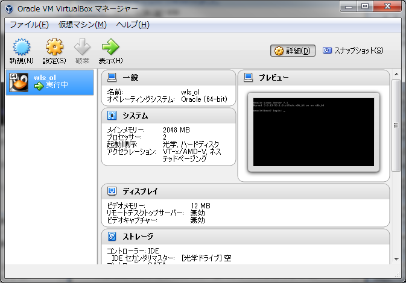Open the 一般 section header
The image size is (406, 283).
point(168,78)
